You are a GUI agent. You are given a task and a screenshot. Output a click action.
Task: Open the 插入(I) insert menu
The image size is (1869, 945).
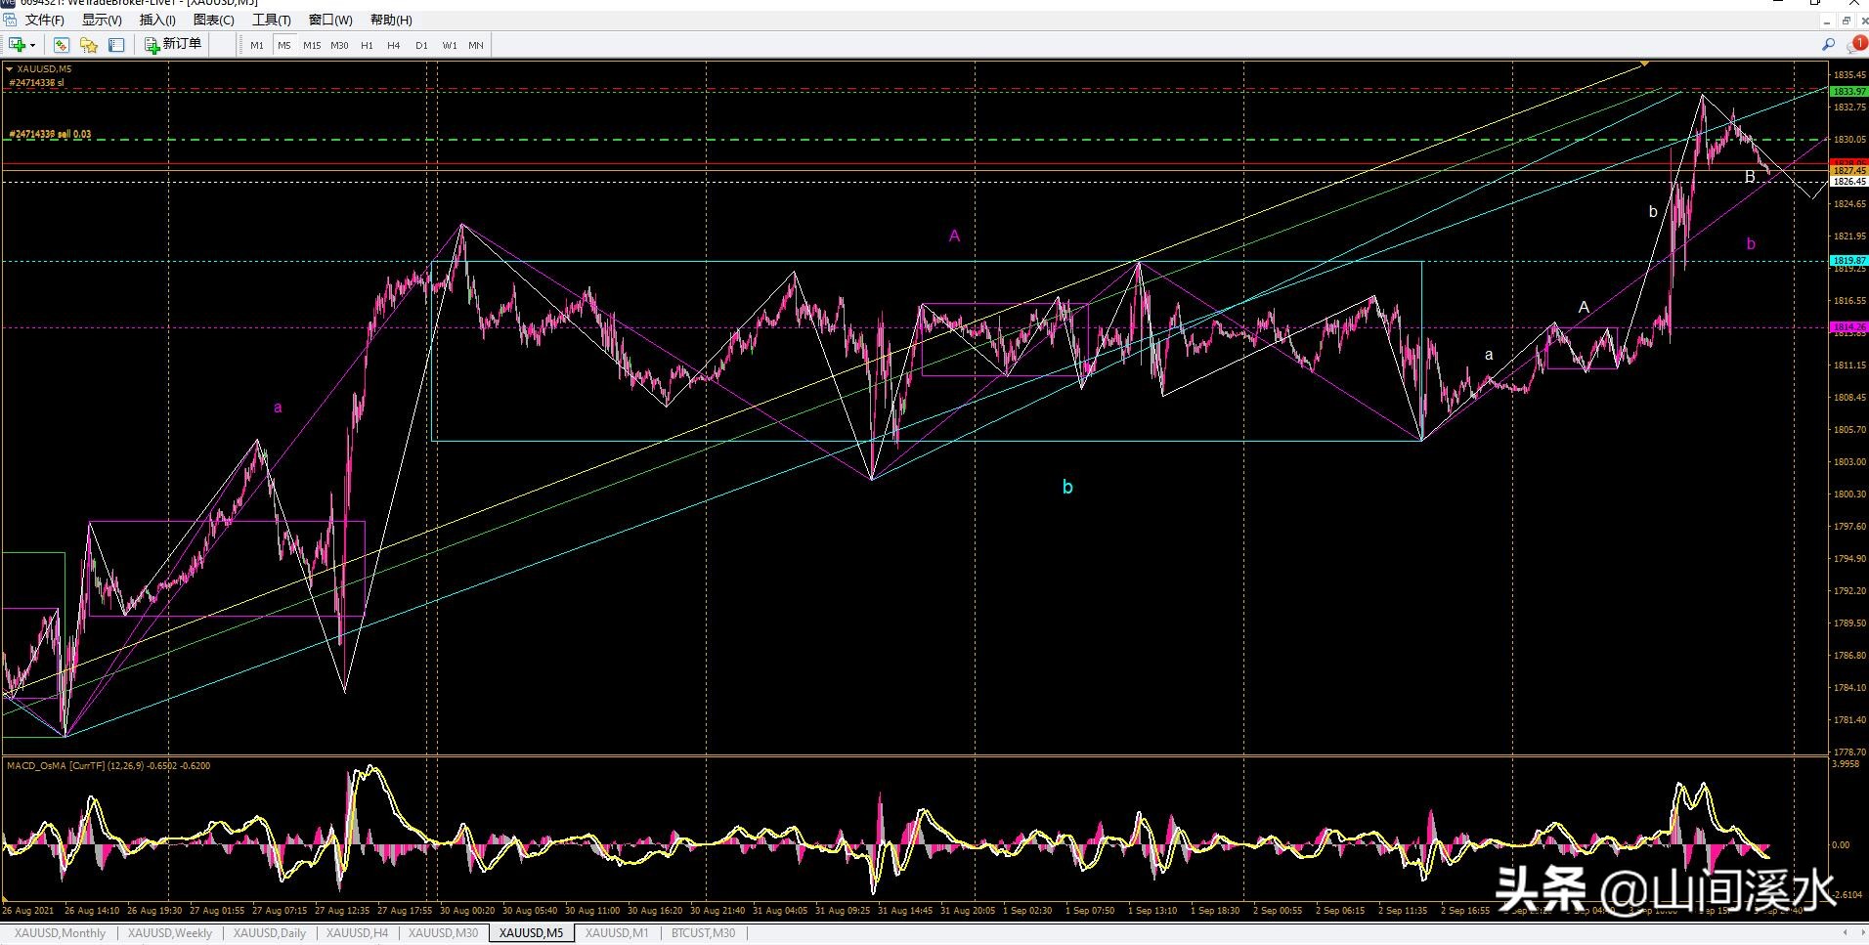(x=157, y=20)
